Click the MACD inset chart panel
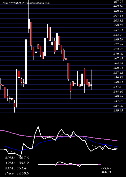Viewport: 126px width, 177px height. click(x=69, y=164)
